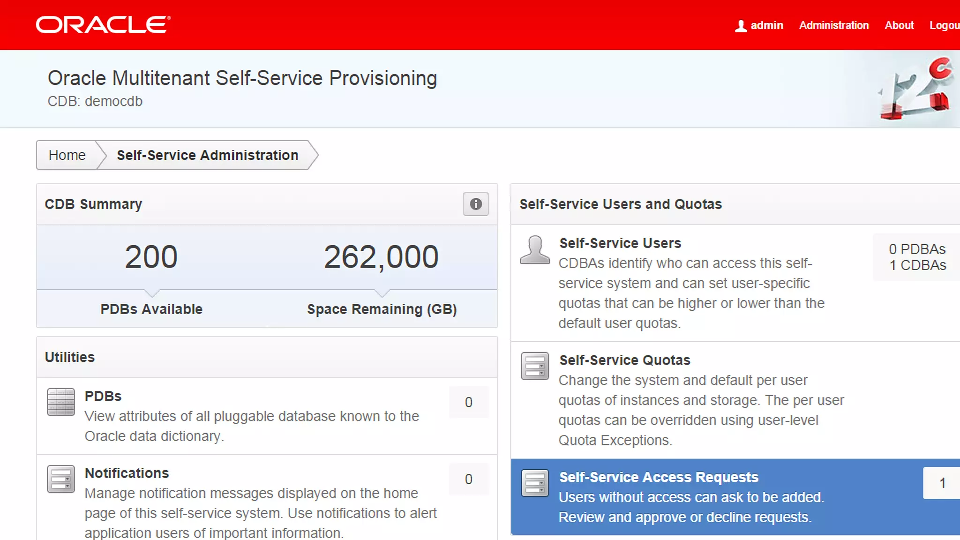Click the 12c graphic in banner

pyautogui.click(x=914, y=89)
